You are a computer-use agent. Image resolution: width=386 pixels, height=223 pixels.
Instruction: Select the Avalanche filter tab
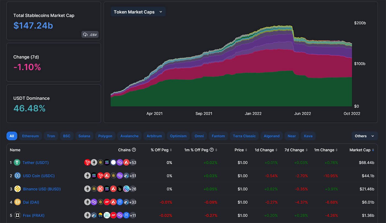click(129, 136)
